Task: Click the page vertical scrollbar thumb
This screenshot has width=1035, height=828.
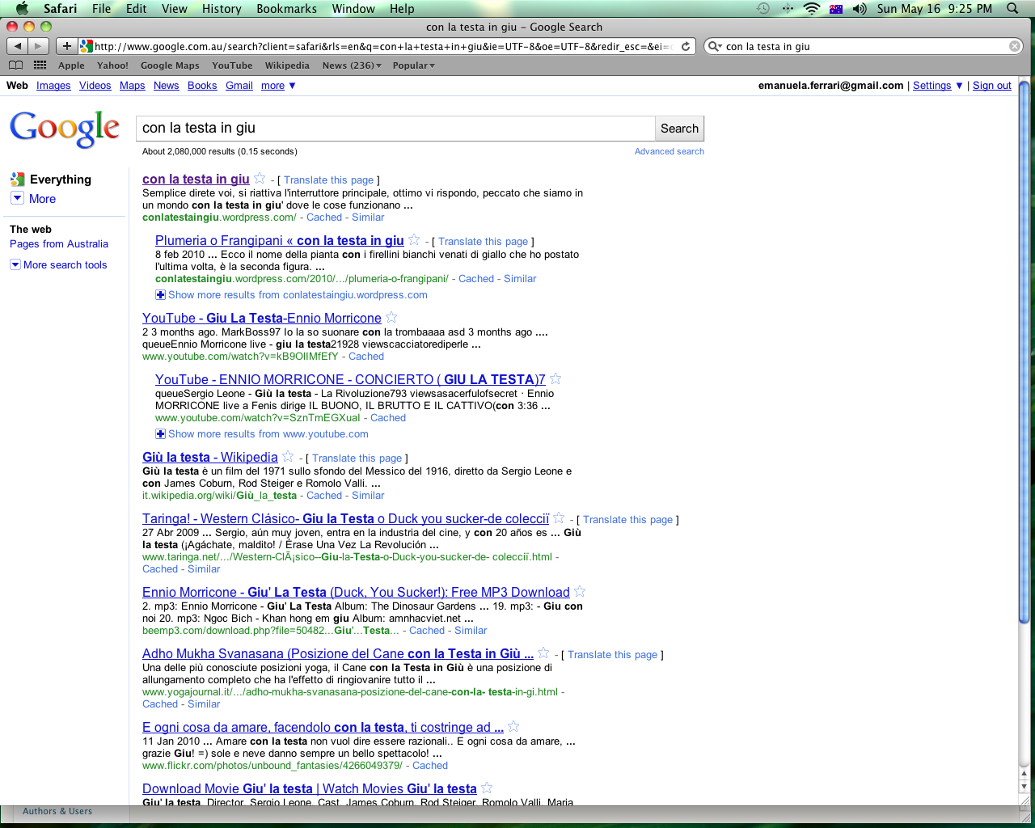Action: point(1024,348)
